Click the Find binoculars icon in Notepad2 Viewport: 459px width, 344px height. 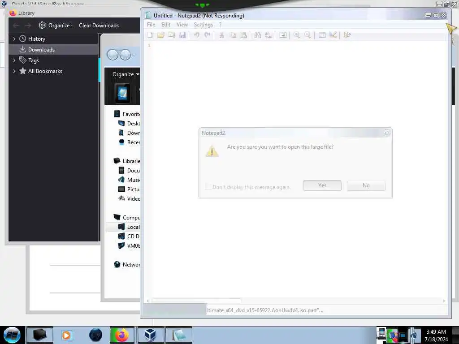258,35
